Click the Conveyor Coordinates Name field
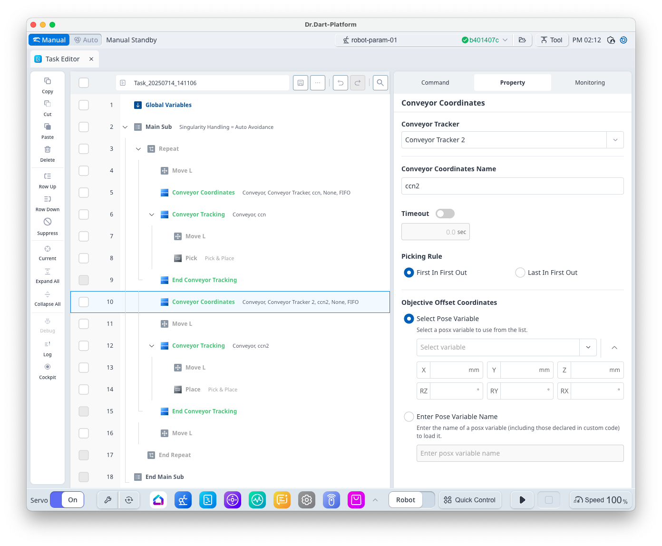Screen dimensions: 662x546 (x=512, y=186)
